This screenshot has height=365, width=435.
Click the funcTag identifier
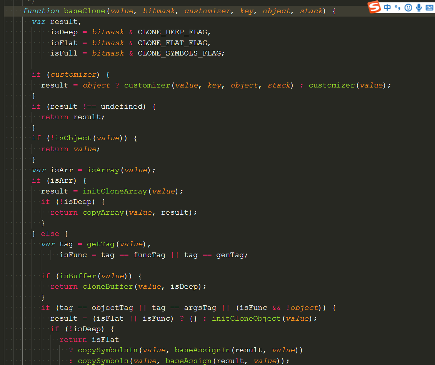(149, 255)
